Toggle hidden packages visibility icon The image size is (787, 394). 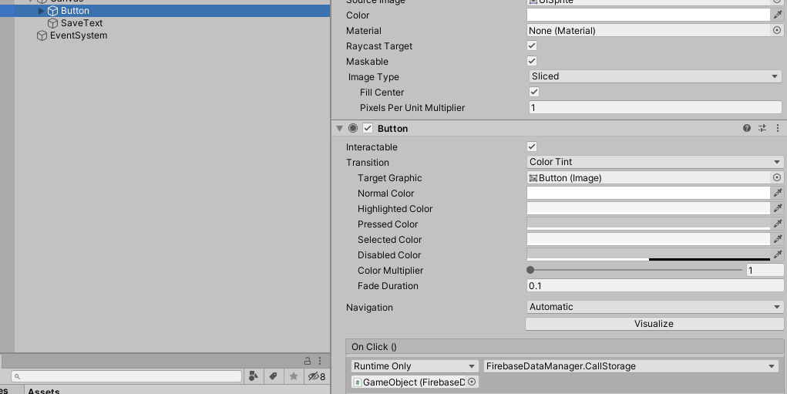tap(316, 376)
